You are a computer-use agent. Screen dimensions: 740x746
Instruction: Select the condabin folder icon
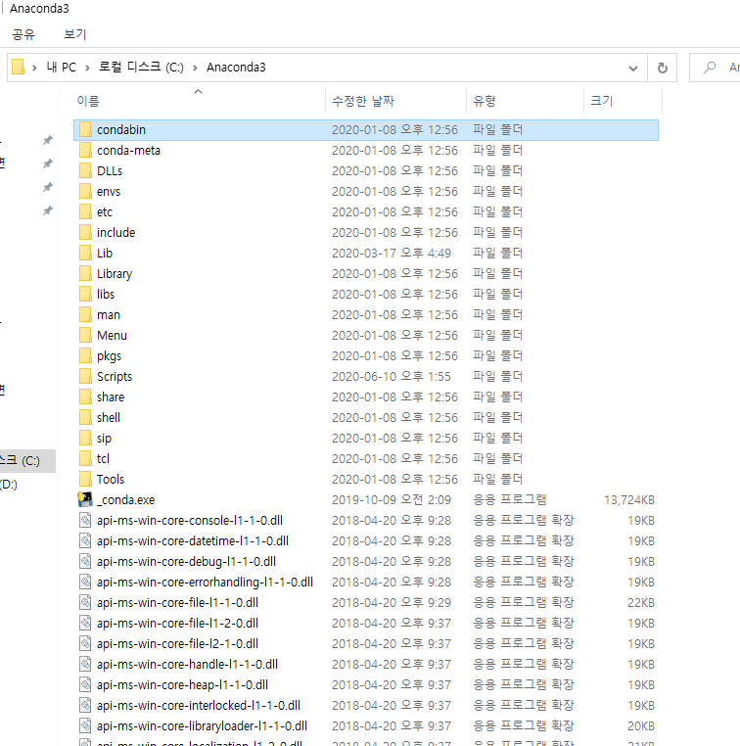(x=85, y=129)
